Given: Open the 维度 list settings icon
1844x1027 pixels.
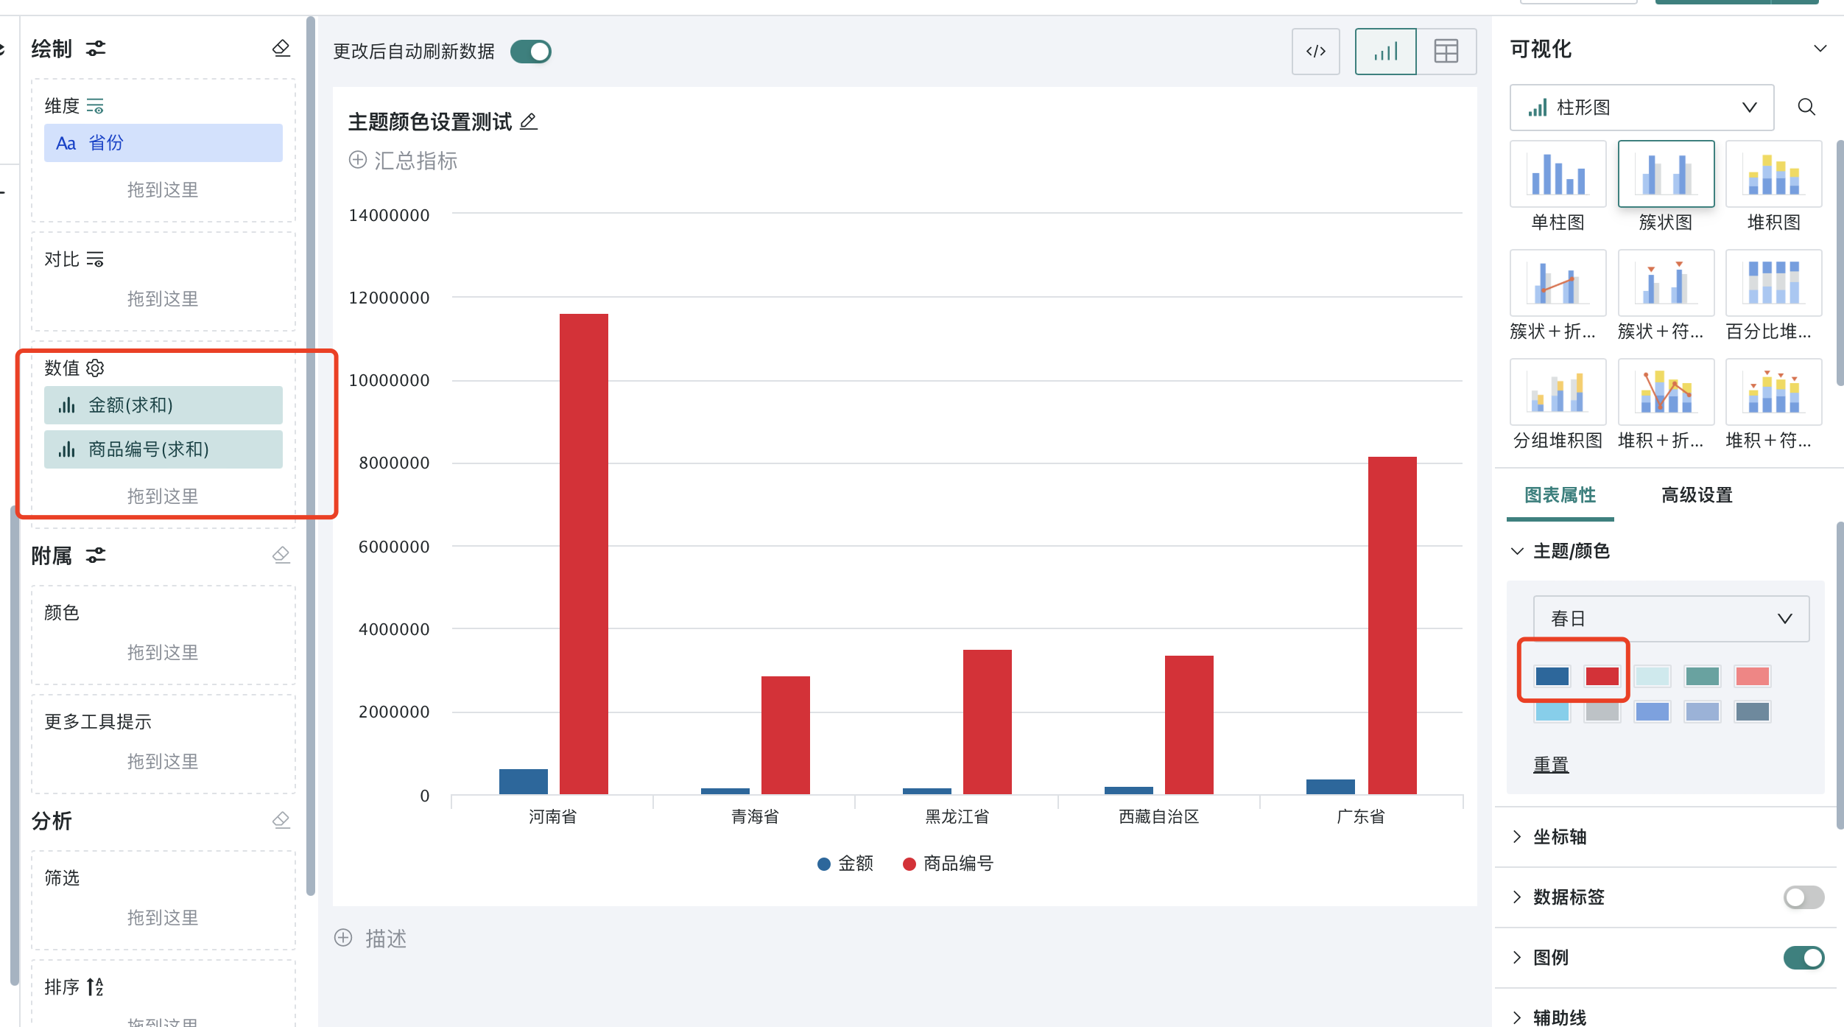Looking at the screenshot, I should [x=95, y=106].
